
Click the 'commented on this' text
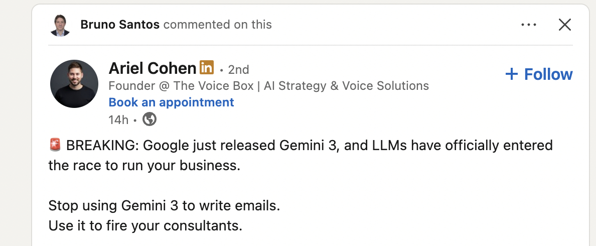click(218, 25)
